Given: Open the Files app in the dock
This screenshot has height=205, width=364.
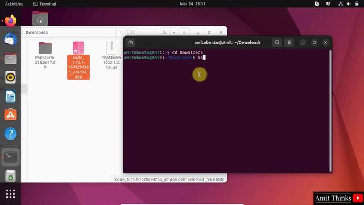Looking at the screenshot, I should click(x=10, y=58).
